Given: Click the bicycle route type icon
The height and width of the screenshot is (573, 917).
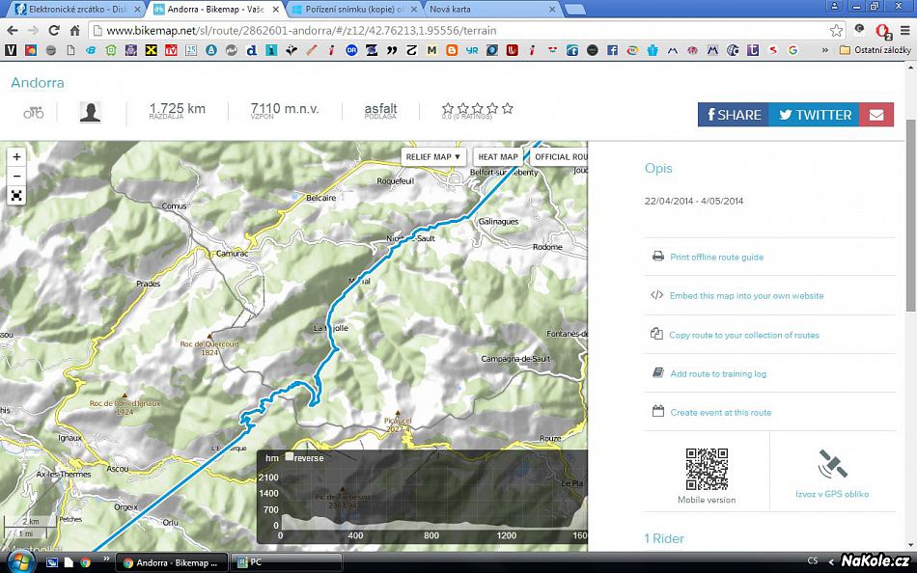Looking at the screenshot, I should (34, 112).
